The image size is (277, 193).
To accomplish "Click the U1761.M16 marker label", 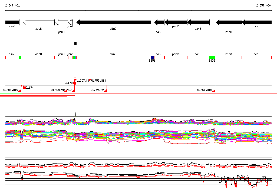I will tap(205, 90).
